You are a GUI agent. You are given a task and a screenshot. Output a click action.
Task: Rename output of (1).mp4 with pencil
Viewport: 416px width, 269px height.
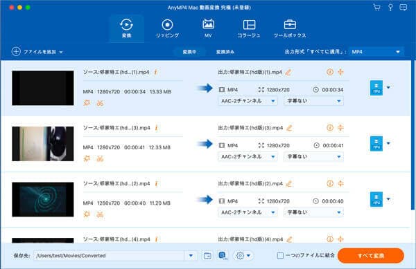click(288, 72)
